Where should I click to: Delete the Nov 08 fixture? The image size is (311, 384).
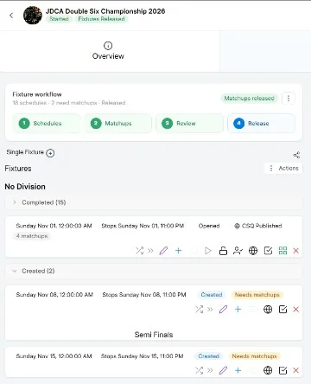[295, 310]
